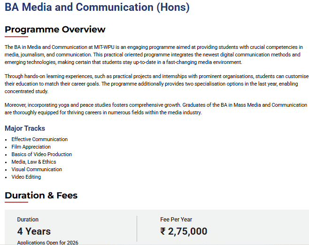The image size is (309, 245).
Task: Click the Duration label
Action: point(28,220)
